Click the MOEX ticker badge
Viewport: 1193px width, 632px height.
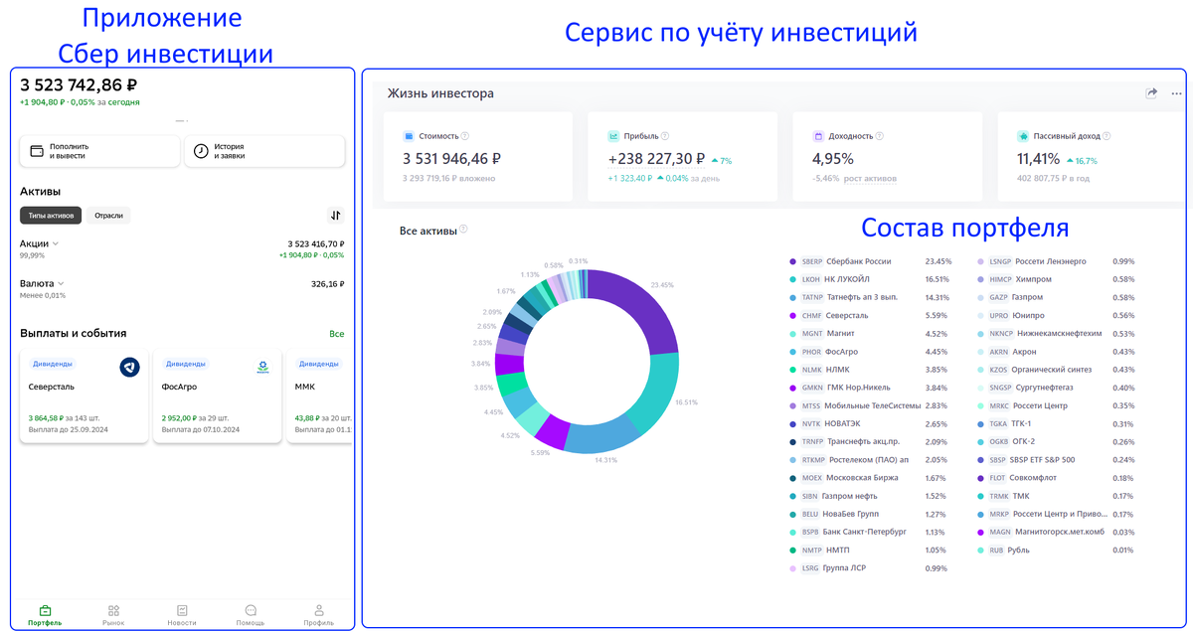tap(811, 478)
